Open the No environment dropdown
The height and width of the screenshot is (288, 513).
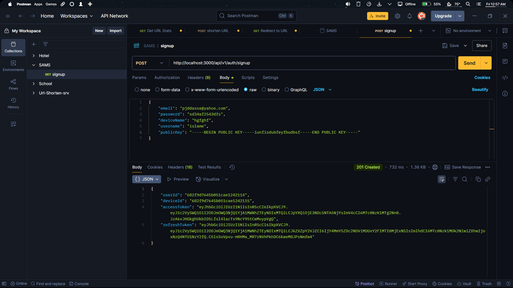click(x=468, y=30)
